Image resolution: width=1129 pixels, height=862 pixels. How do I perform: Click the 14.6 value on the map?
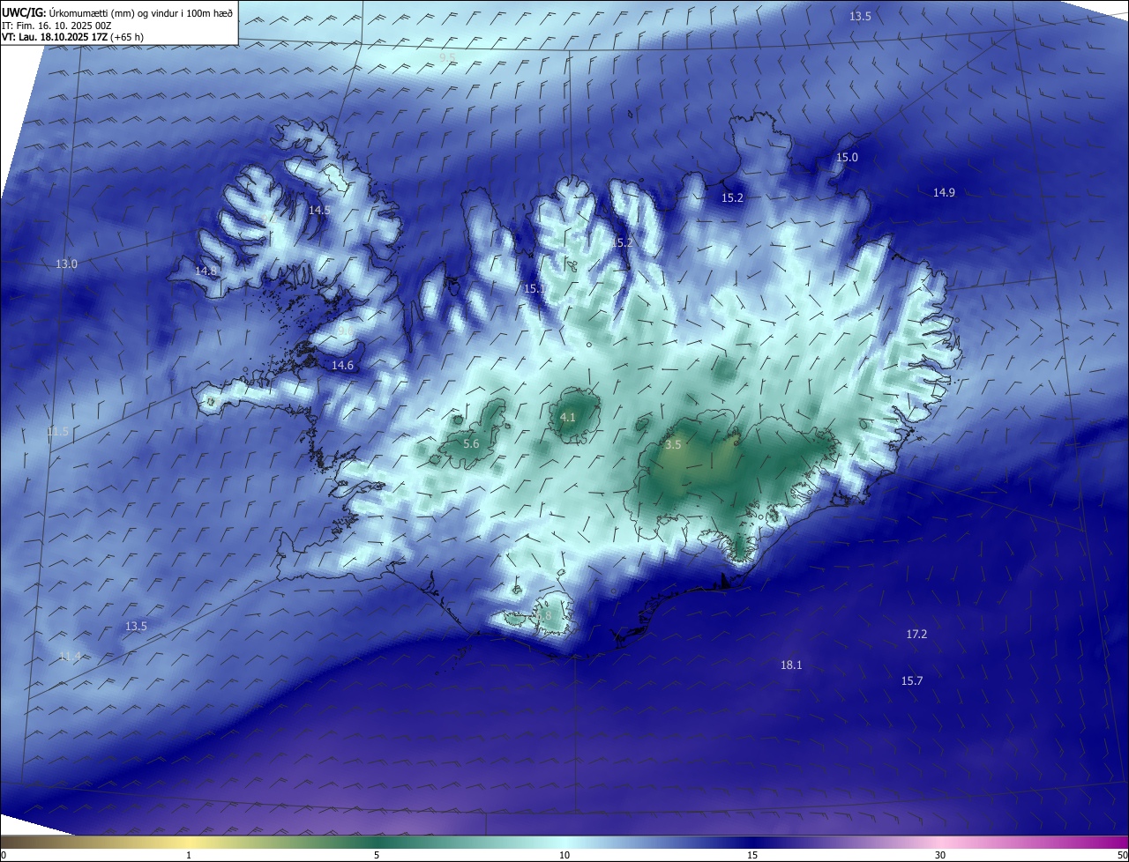(x=342, y=365)
